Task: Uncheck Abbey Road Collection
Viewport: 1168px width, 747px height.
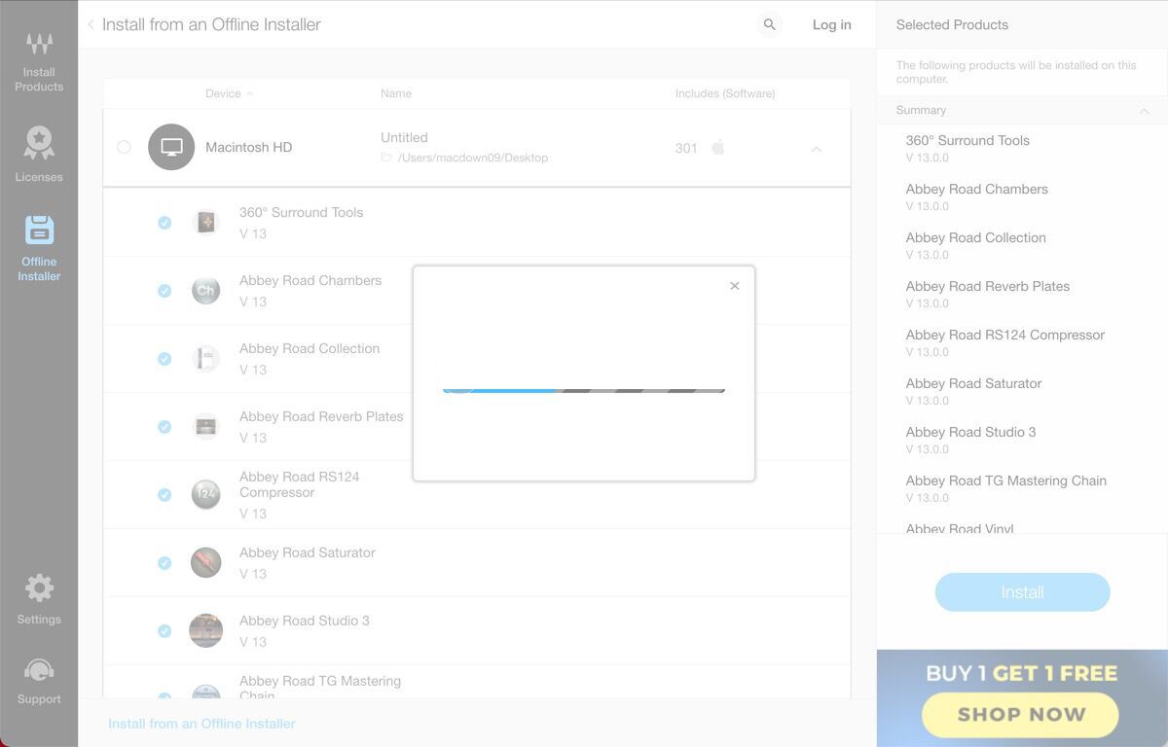Action: click(x=164, y=359)
